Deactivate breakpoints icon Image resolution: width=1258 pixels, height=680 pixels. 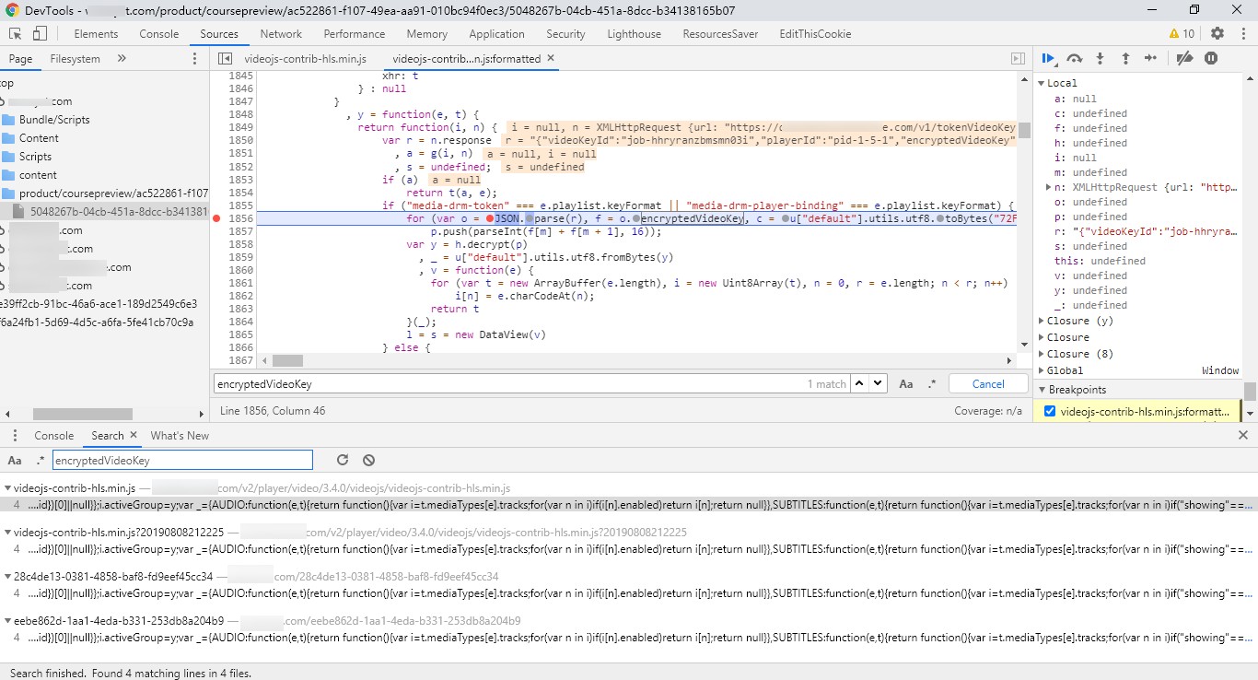click(x=1185, y=58)
